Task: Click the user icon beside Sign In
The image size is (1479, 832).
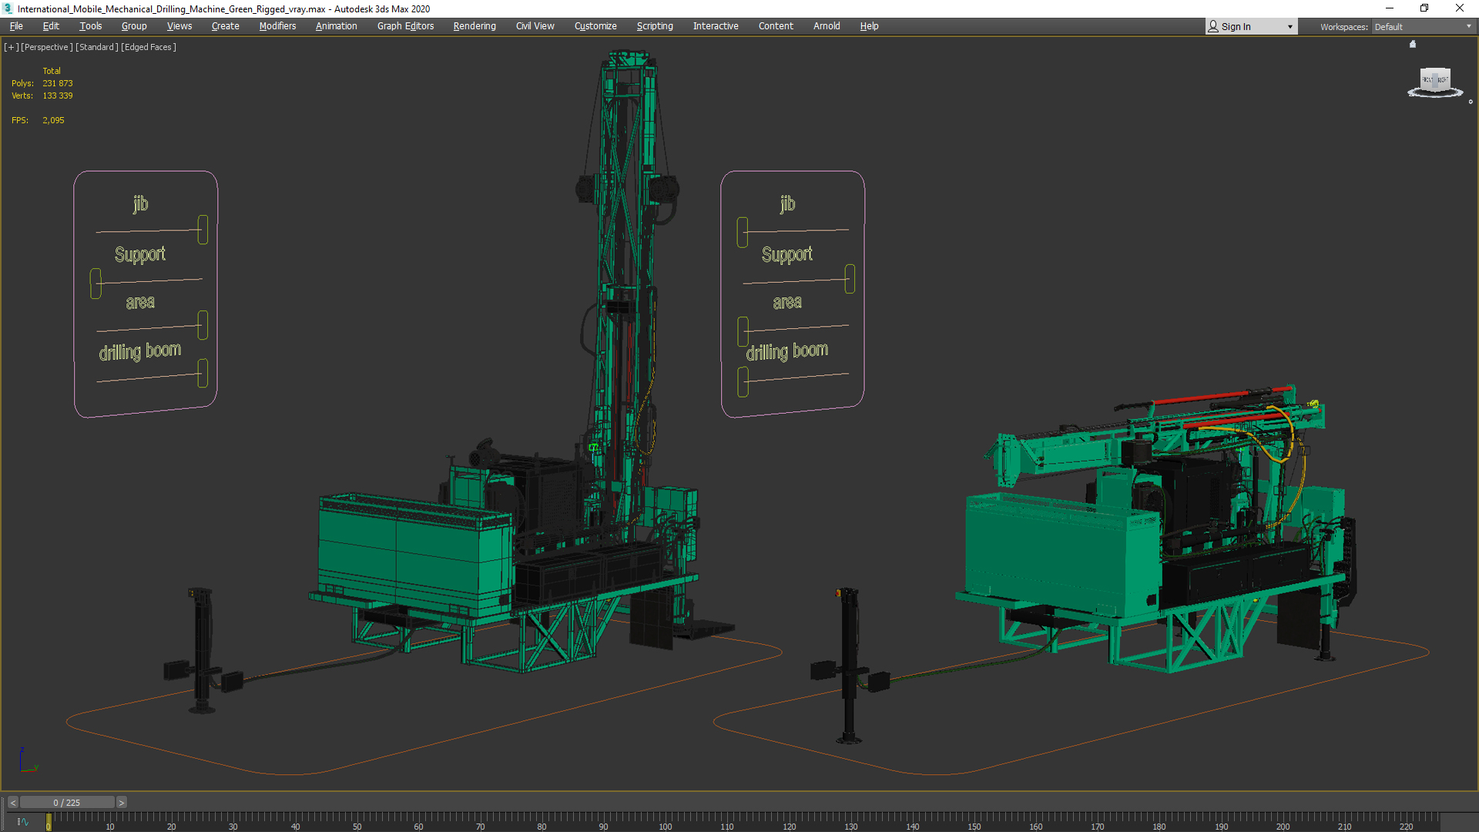Action: 1213,26
